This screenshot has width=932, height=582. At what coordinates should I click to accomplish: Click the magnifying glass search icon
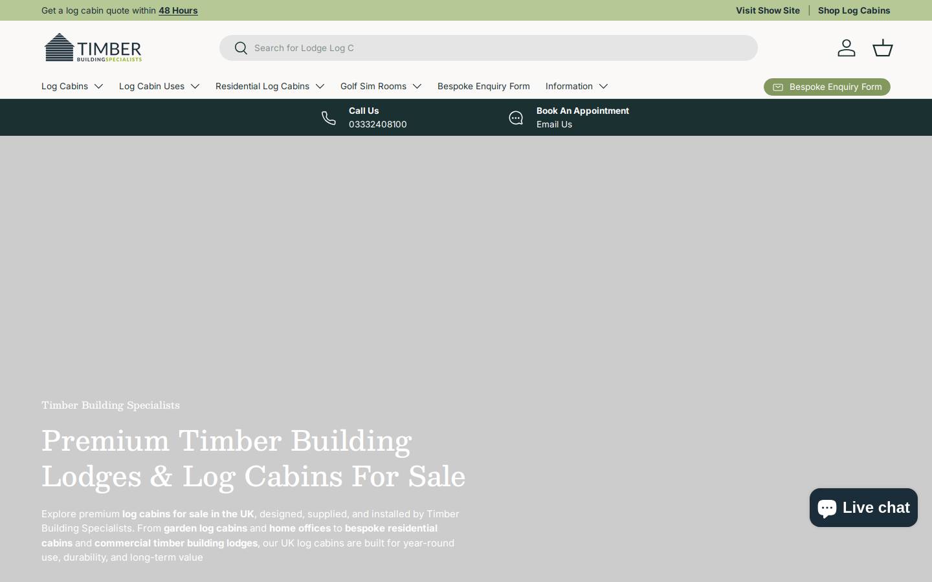click(241, 48)
